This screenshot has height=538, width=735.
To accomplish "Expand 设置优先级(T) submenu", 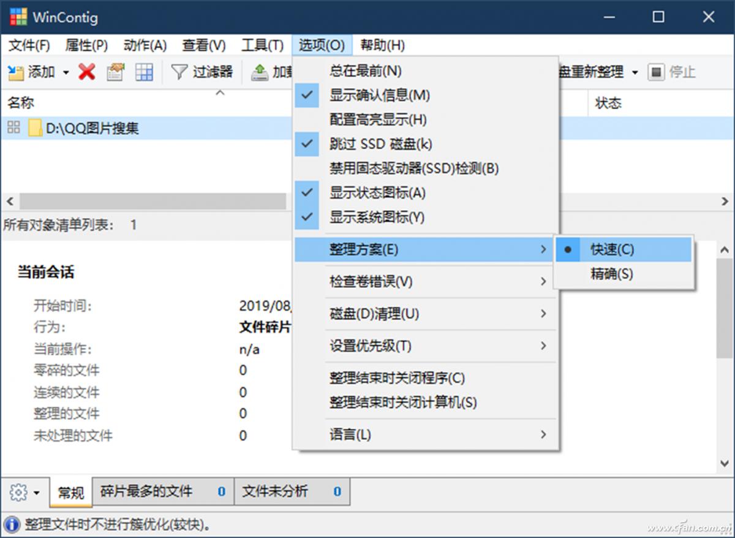I will [x=426, y=346].
